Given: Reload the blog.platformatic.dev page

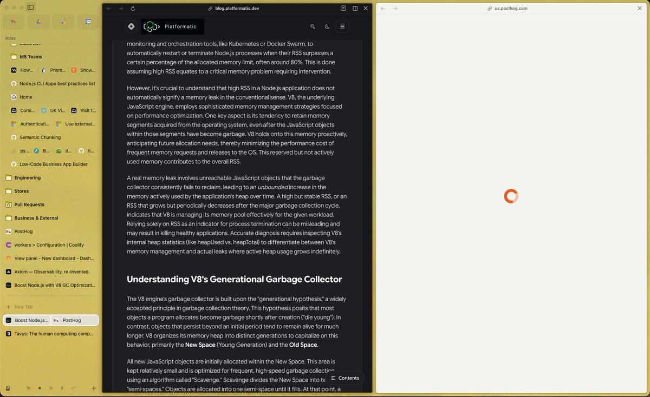Looking at the screenshot, I should pyautogui.click(x=133, y=9).
